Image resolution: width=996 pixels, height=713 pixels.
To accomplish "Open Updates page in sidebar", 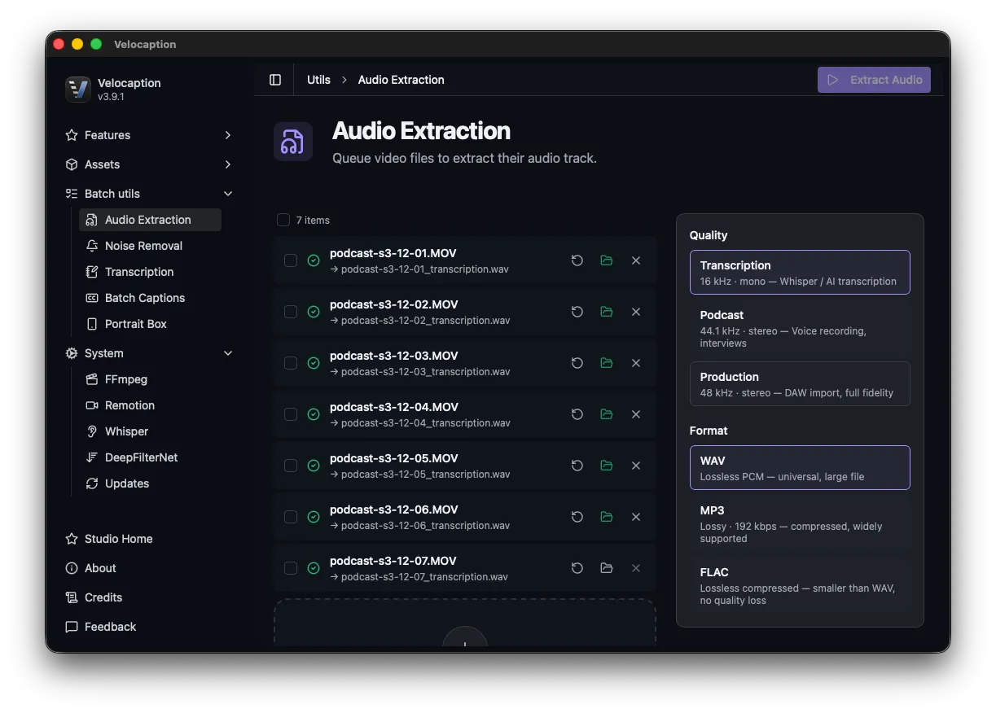I will (x=150, y=483).
